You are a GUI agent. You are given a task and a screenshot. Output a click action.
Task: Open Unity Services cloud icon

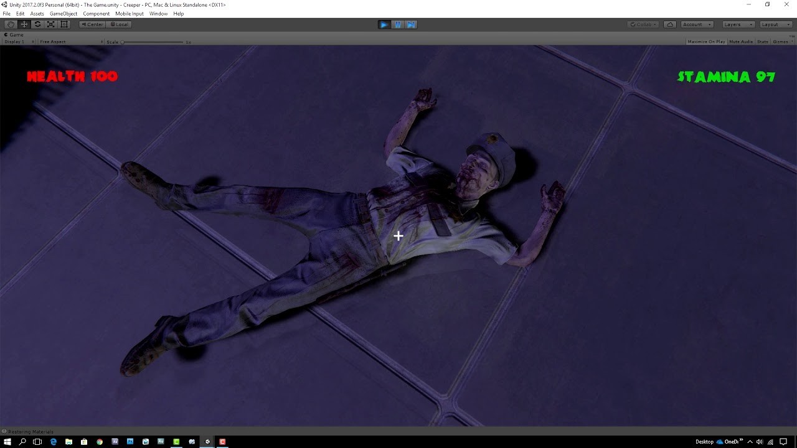670,24
